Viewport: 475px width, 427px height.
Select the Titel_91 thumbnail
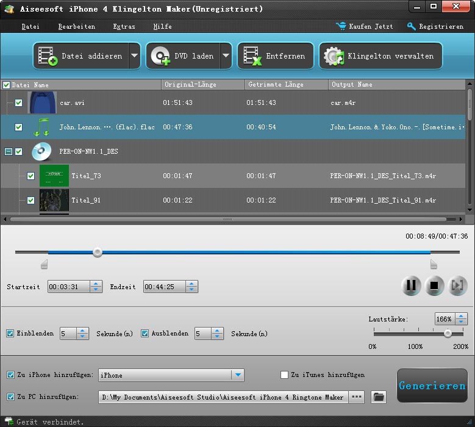click(x=54, y=200)
